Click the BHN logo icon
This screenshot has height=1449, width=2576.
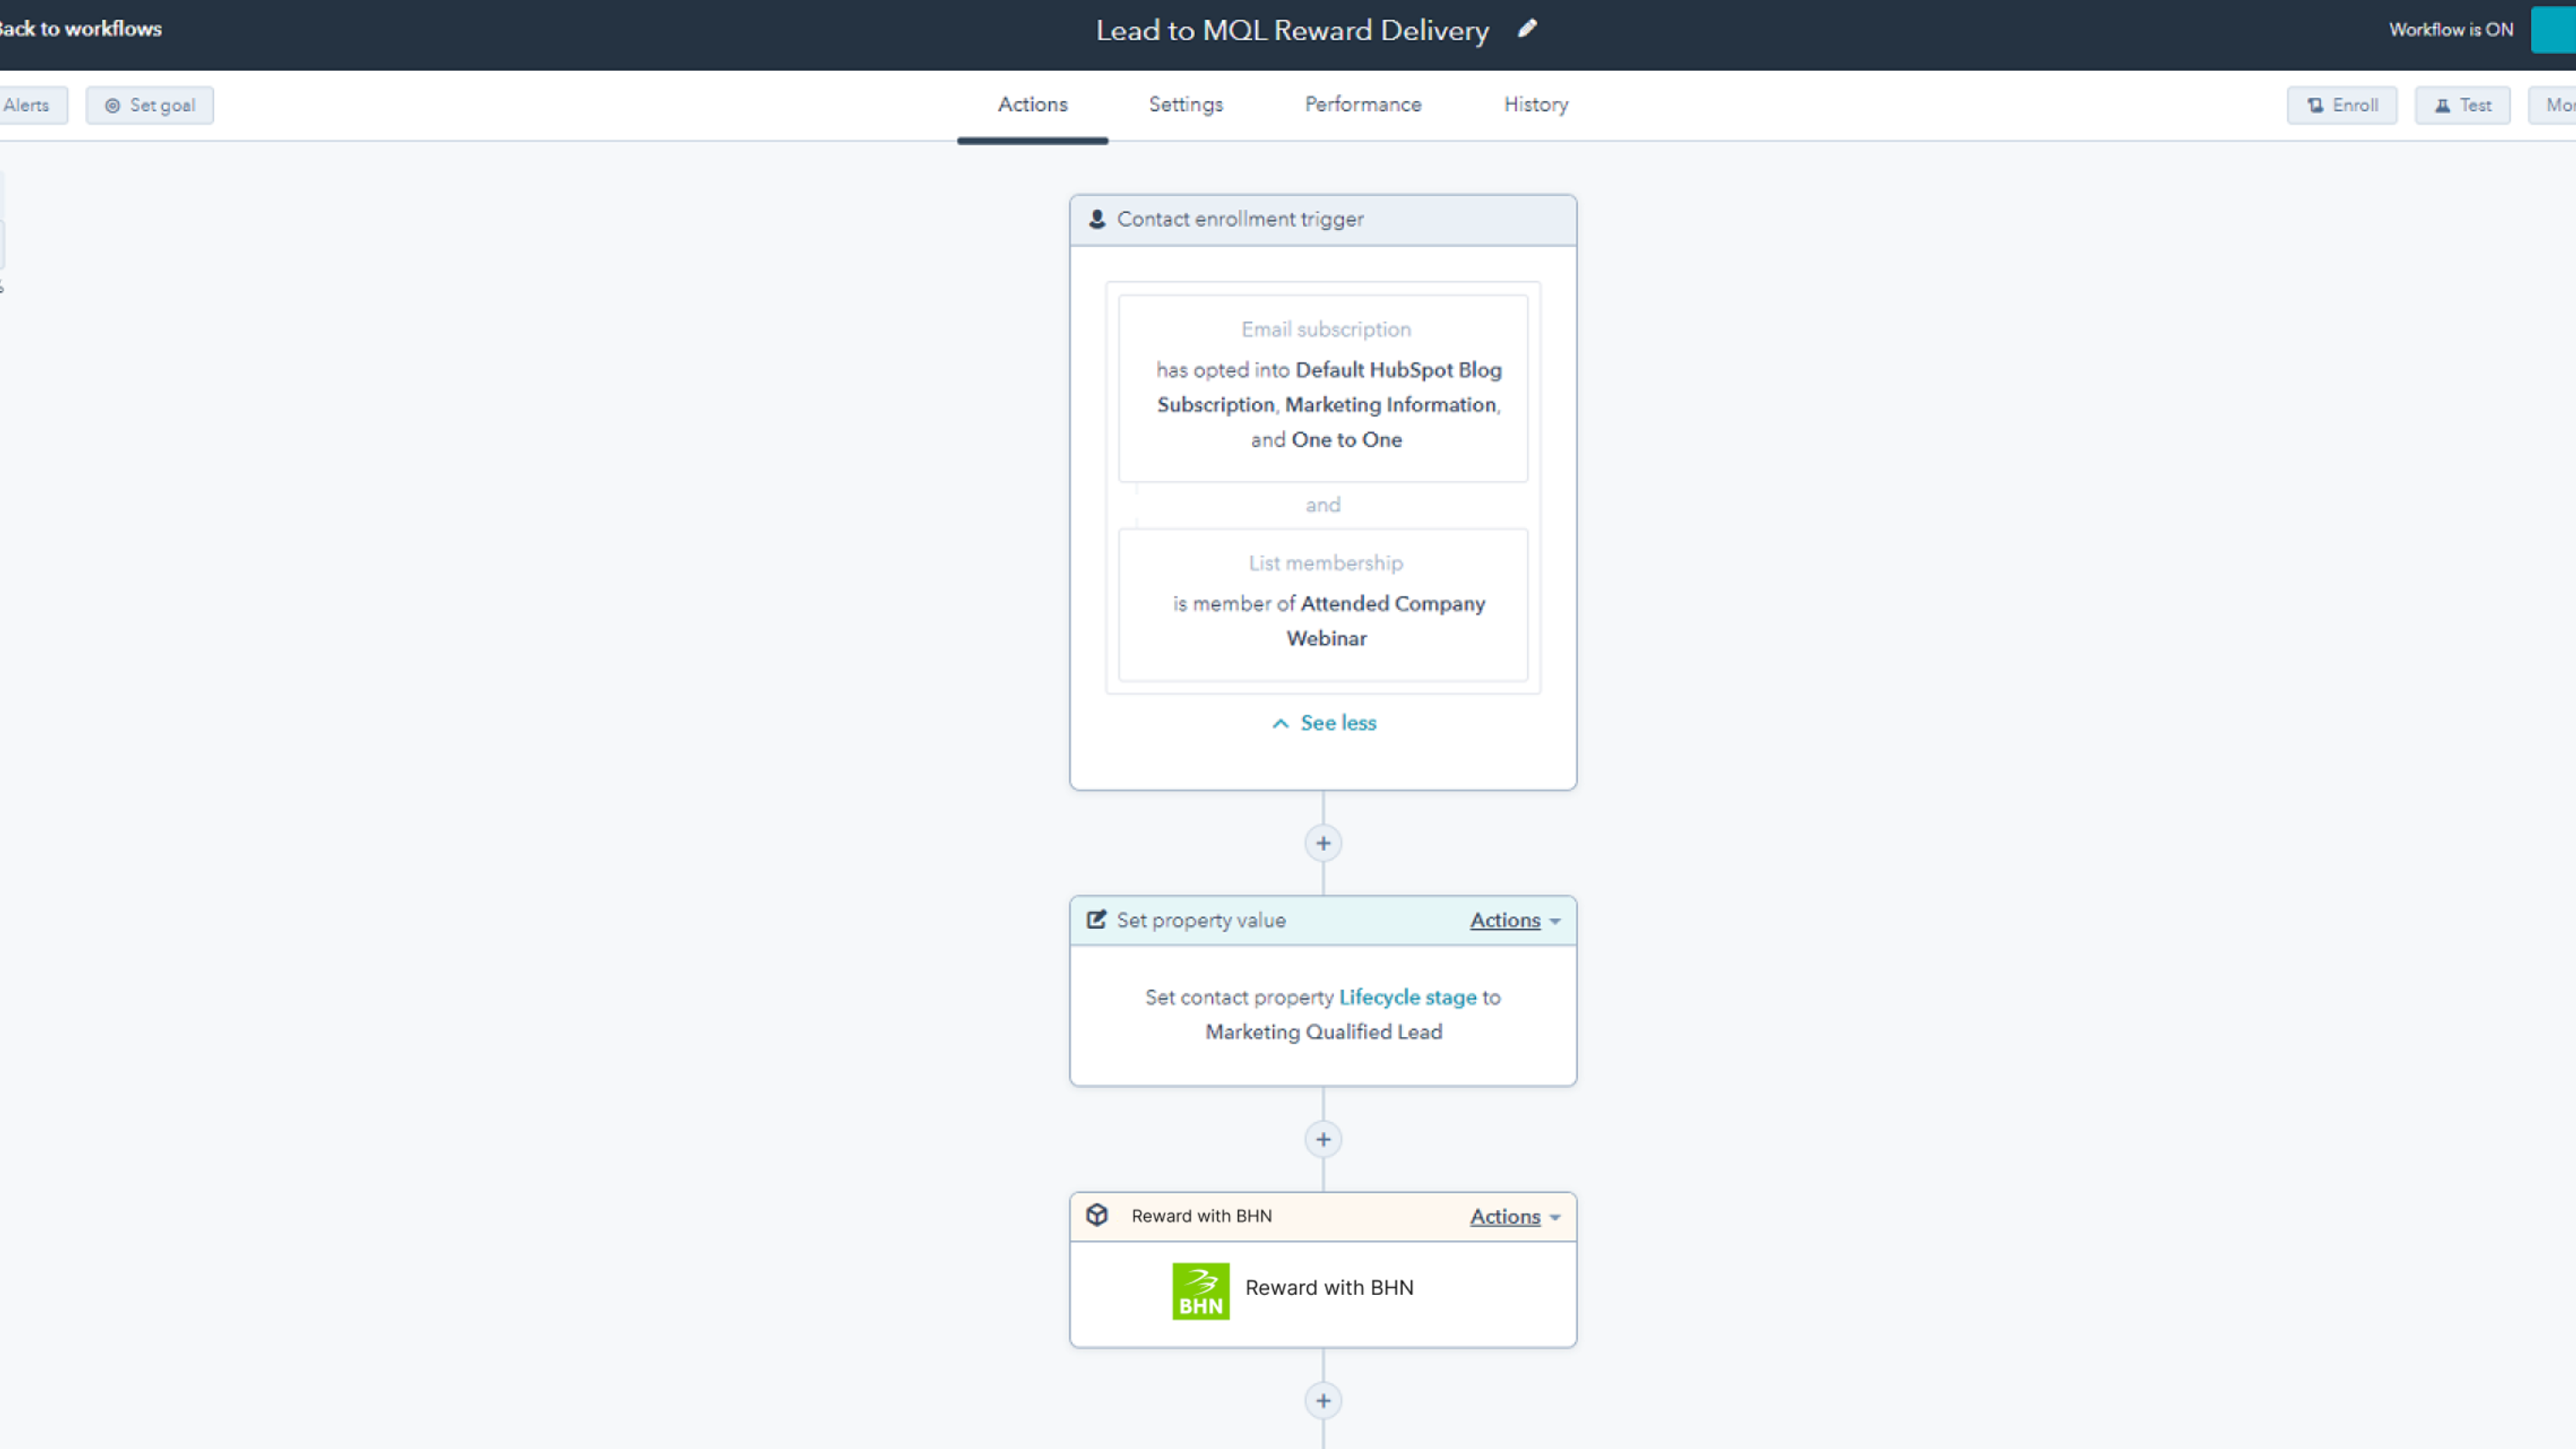1200,1290
